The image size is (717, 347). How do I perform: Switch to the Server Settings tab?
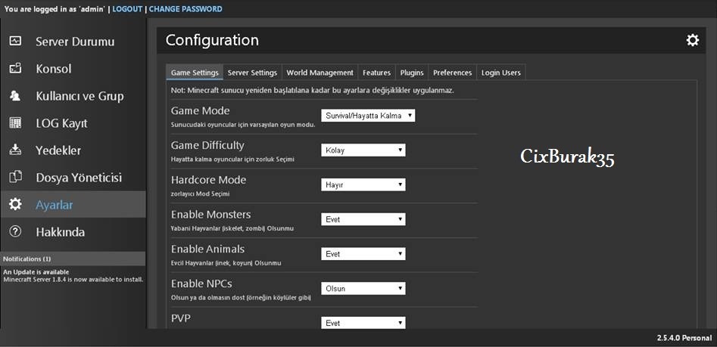pos(252,73)
